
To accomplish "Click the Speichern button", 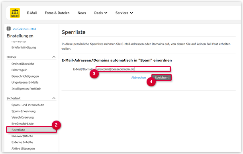I will 161,78.
